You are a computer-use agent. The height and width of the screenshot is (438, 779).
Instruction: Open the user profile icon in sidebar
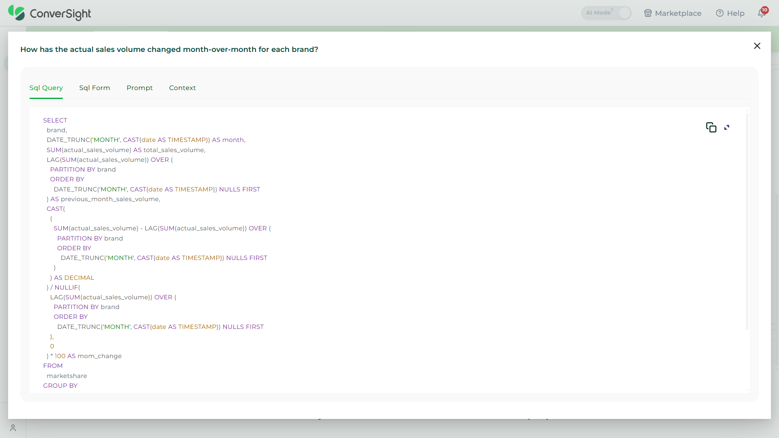pyautogui.click(x=13, y=428)
